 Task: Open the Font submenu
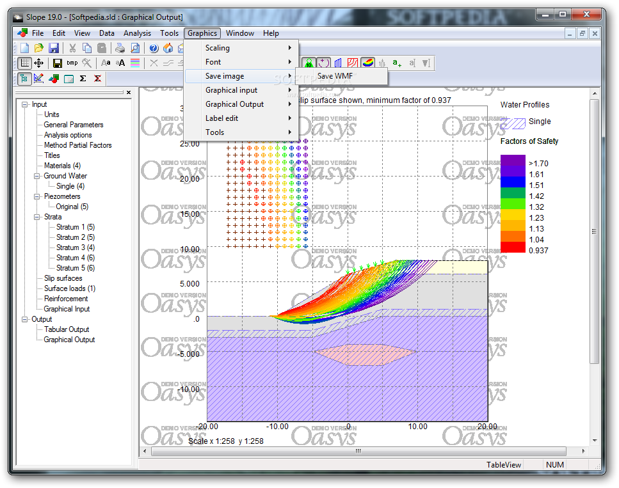tap(241, 62)
